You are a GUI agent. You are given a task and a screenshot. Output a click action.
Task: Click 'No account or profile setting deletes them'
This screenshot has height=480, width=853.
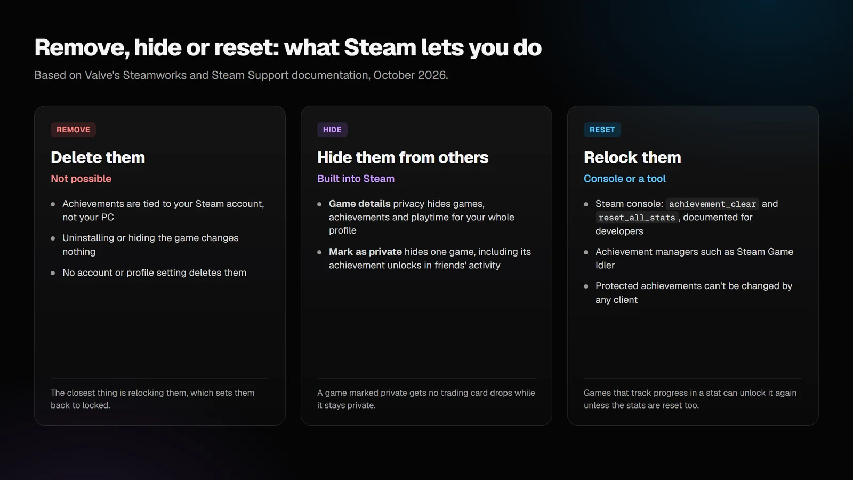(x=154, y=273)
